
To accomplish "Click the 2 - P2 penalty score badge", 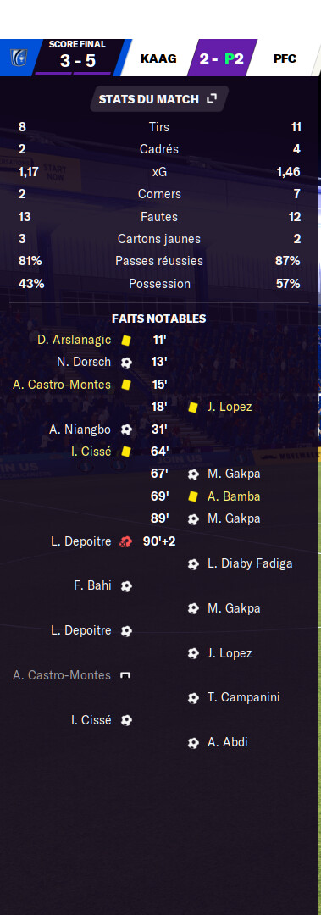I will [222, 58].
